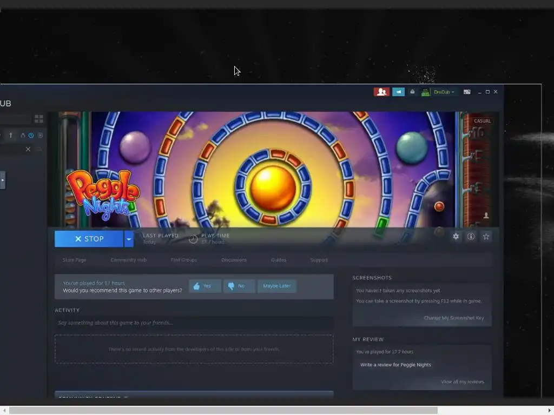The width and height of the screenshot is (554, 415).
Task: Open the friends list icon
Action: click(x=381, y=92)
